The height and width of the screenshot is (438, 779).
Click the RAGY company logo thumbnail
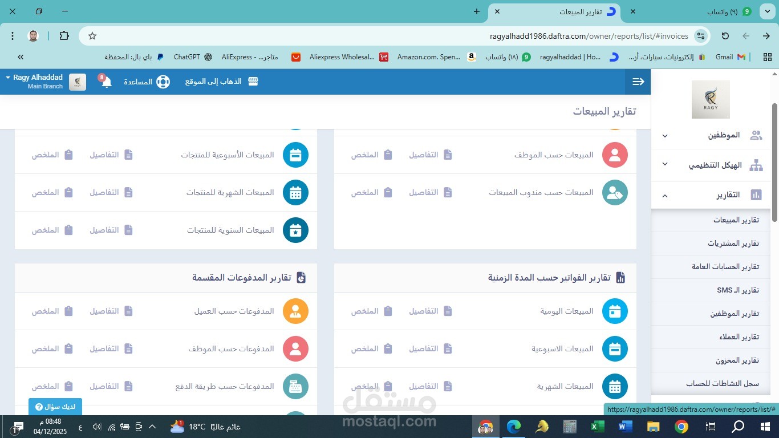[711, 99]
